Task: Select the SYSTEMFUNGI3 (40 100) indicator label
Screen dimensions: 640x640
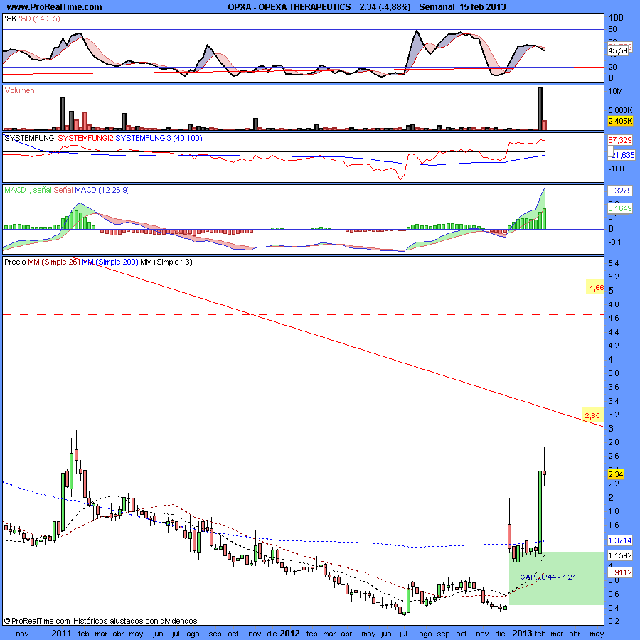Action: click(x=159, y=138)
